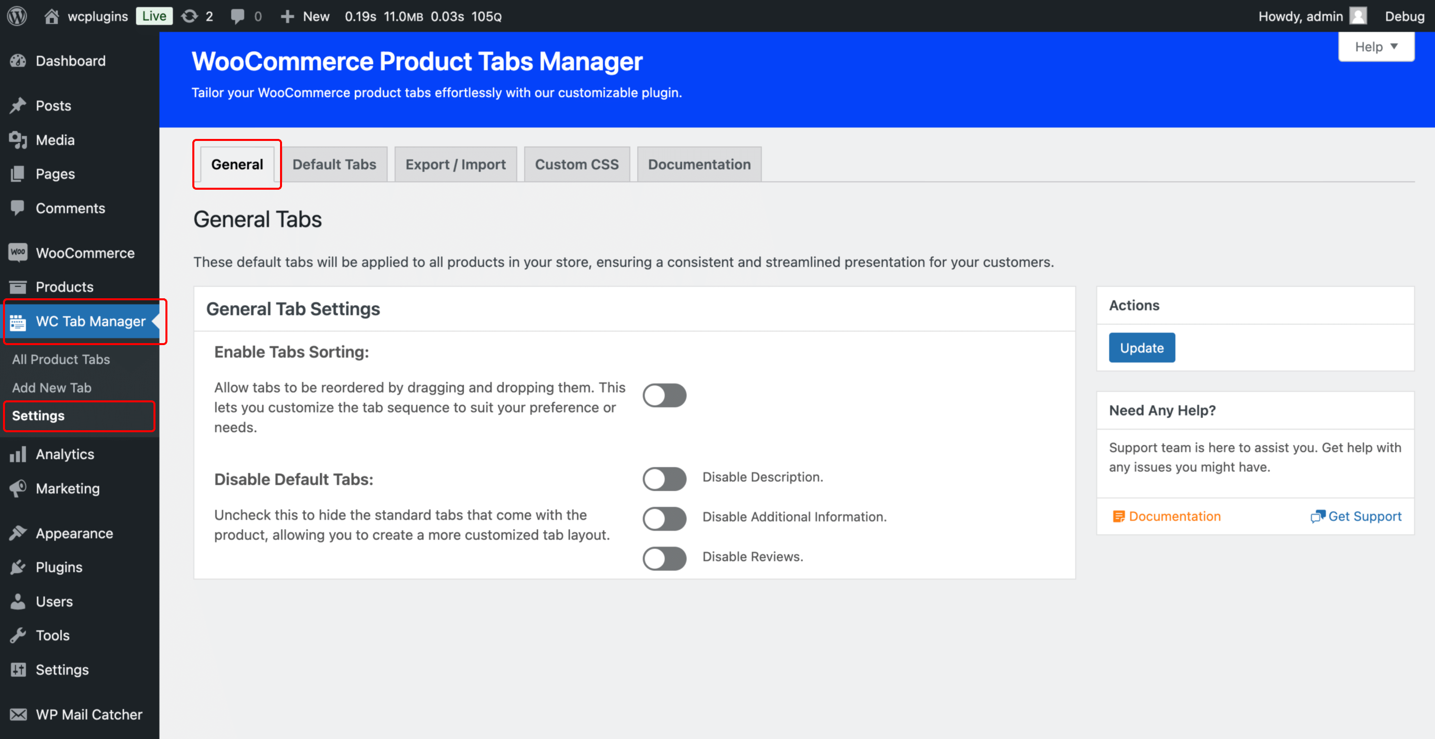1435x739 pixels.
Task: Toggle Disable Description switch
Action: pyautogui.click(x=664, y=479)
